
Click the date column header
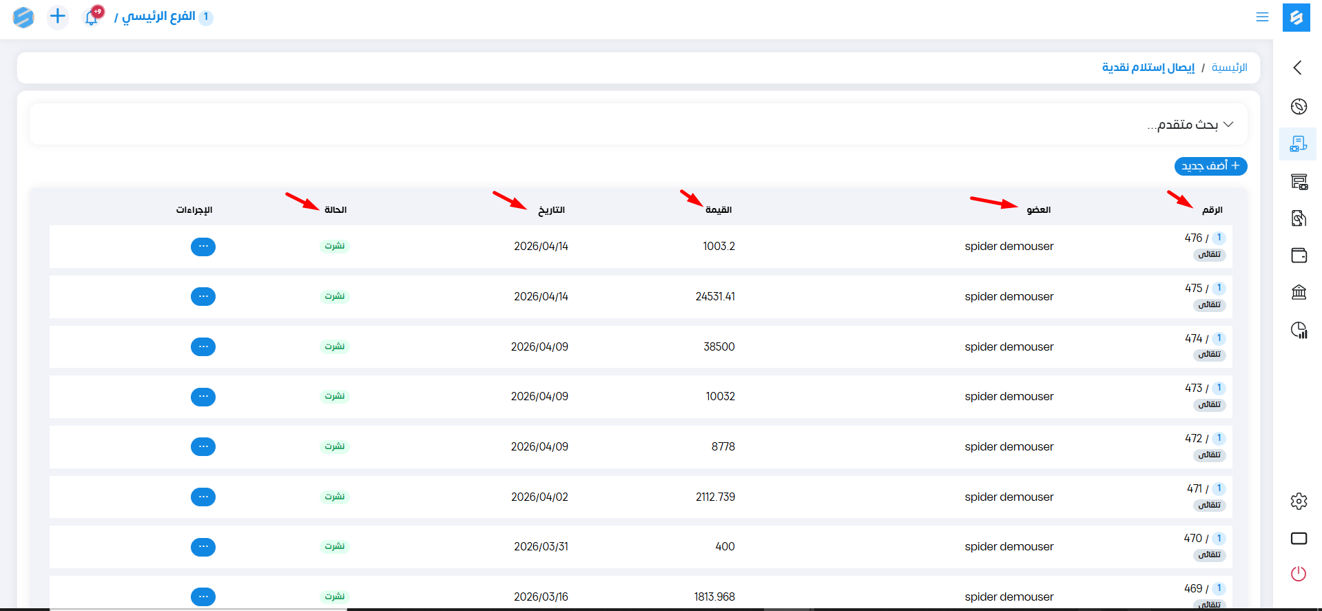coord(551,210)
